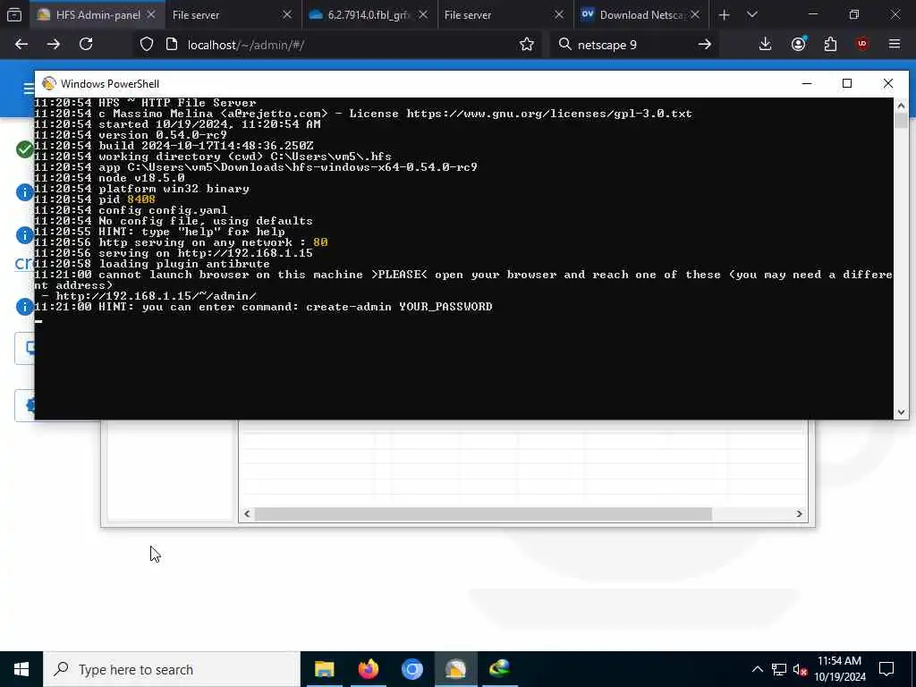Open the HFS taskbar icon
Screen dimensions: 916x687
455,669
